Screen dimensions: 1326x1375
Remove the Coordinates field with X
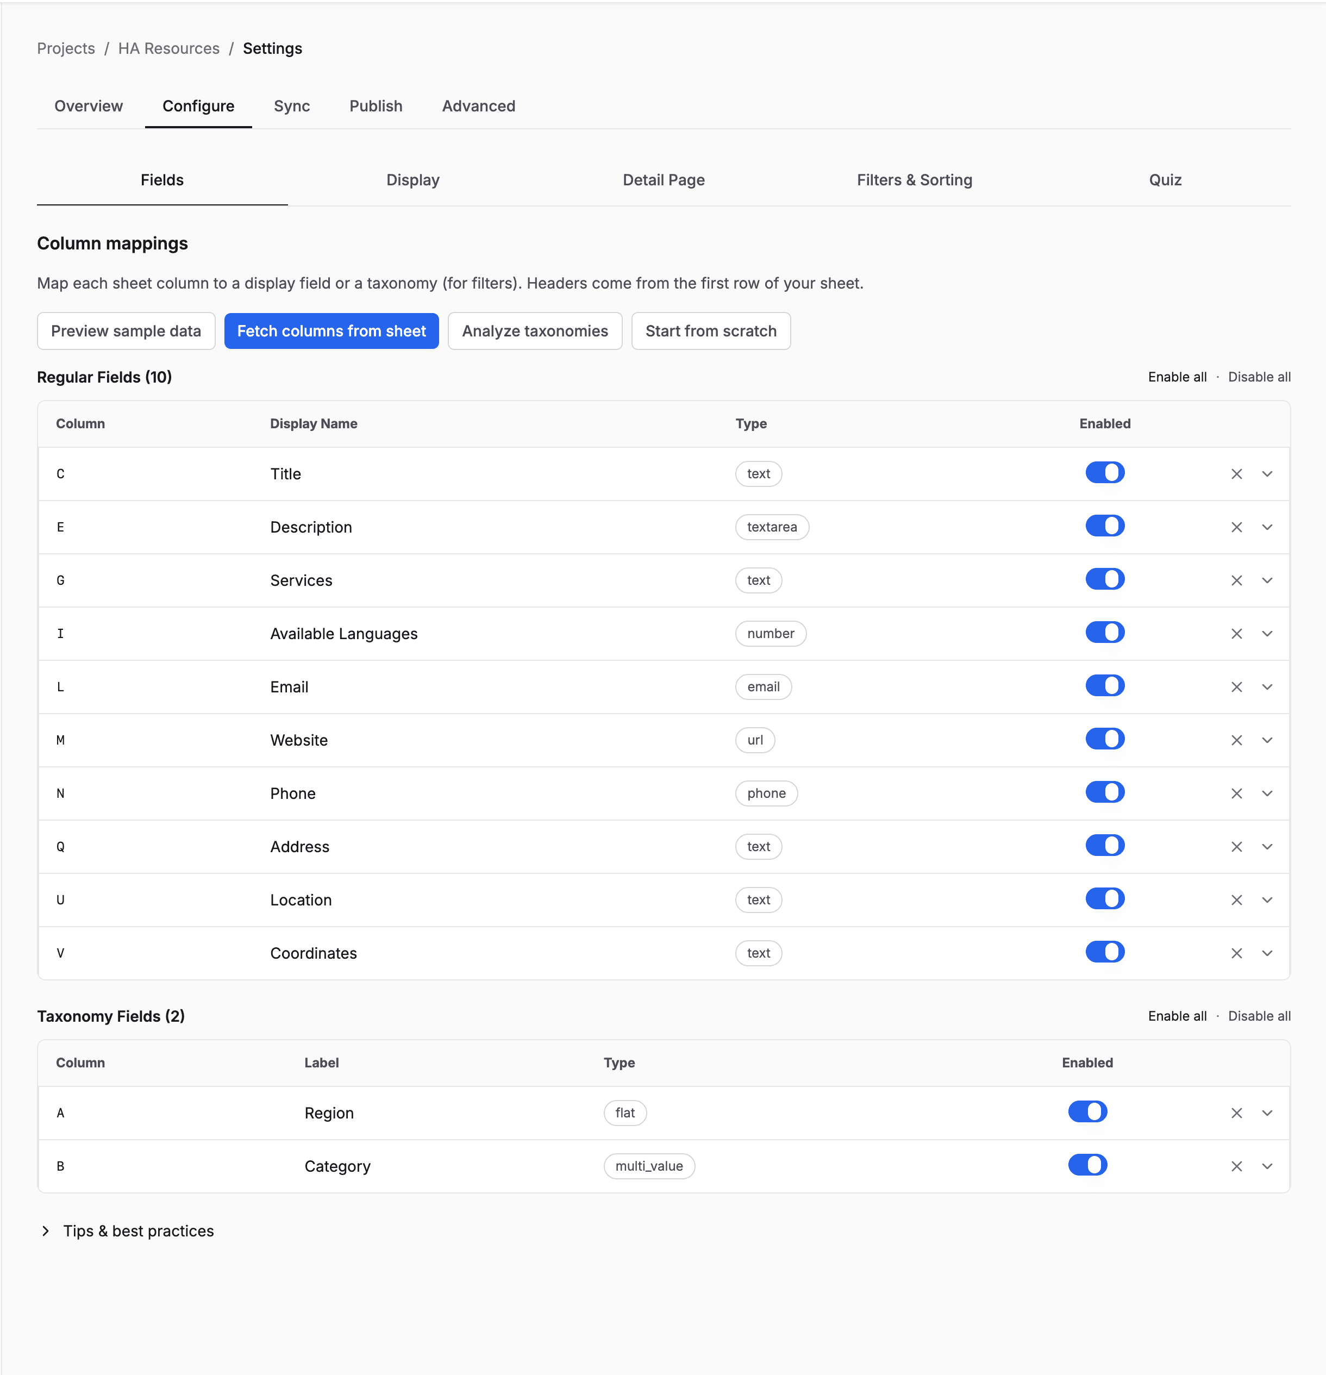[x=1236, y=953]
